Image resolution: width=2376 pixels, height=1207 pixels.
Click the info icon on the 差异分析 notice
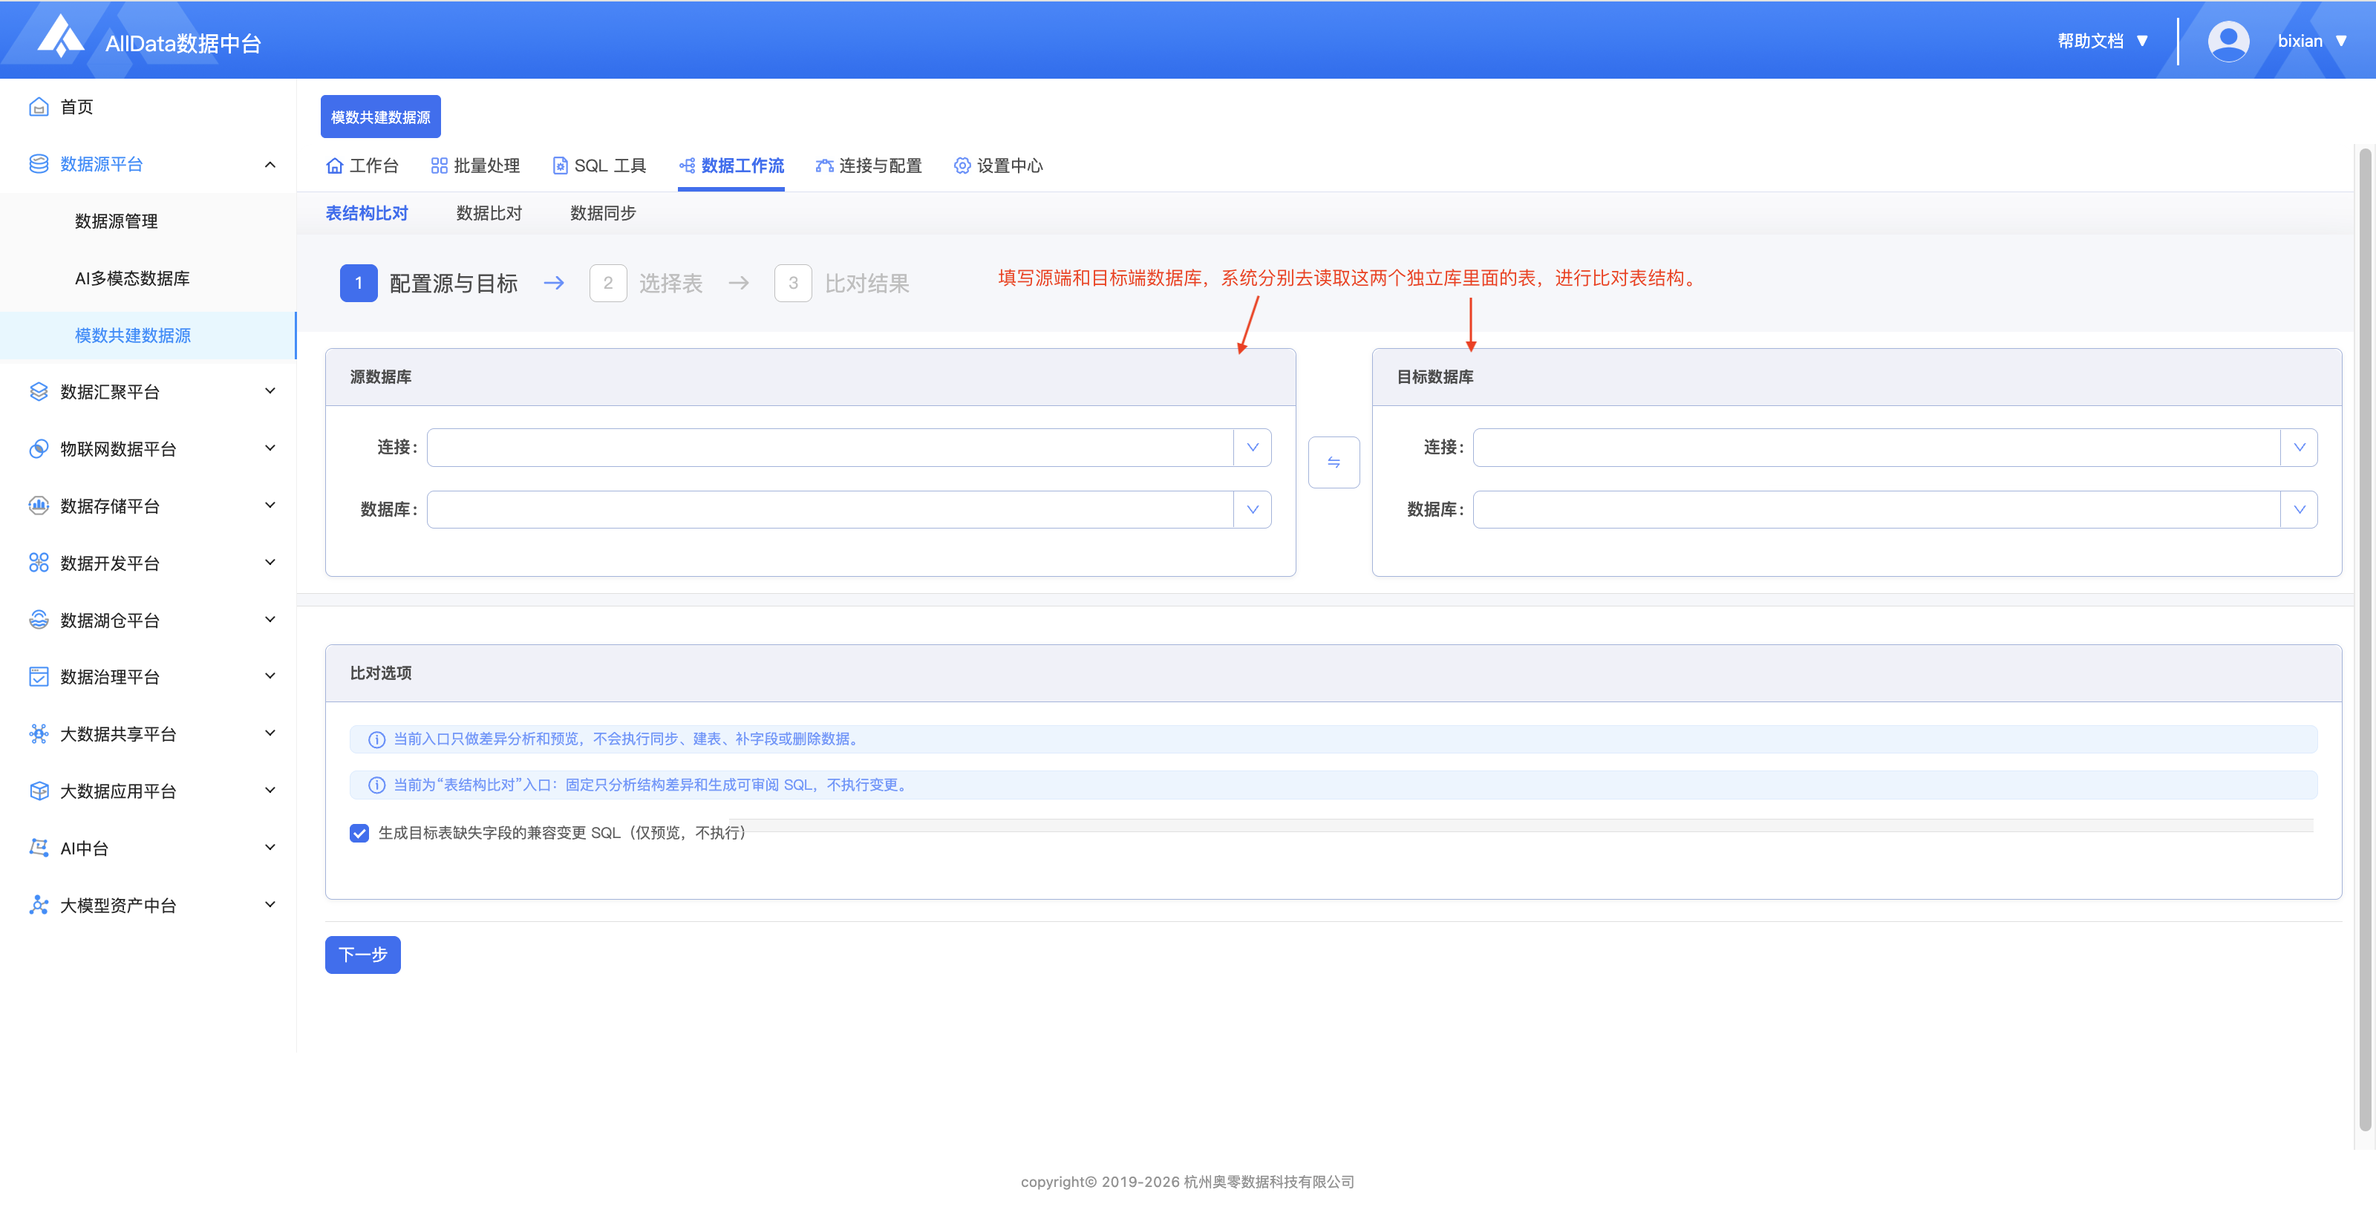coord(376,739)
